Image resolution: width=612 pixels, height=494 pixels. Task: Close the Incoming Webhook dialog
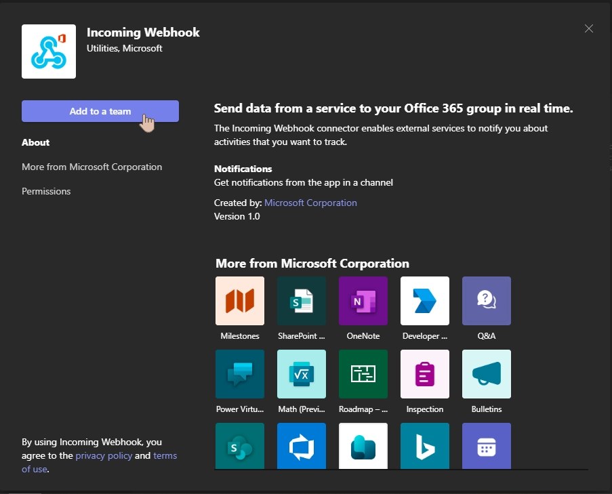pyautogui.click(x=588, y=28)
